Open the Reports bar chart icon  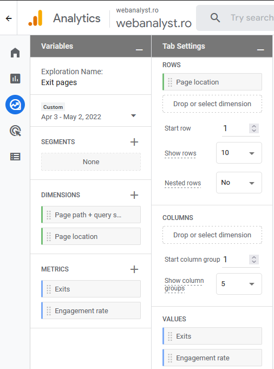[x=15, y=79]
